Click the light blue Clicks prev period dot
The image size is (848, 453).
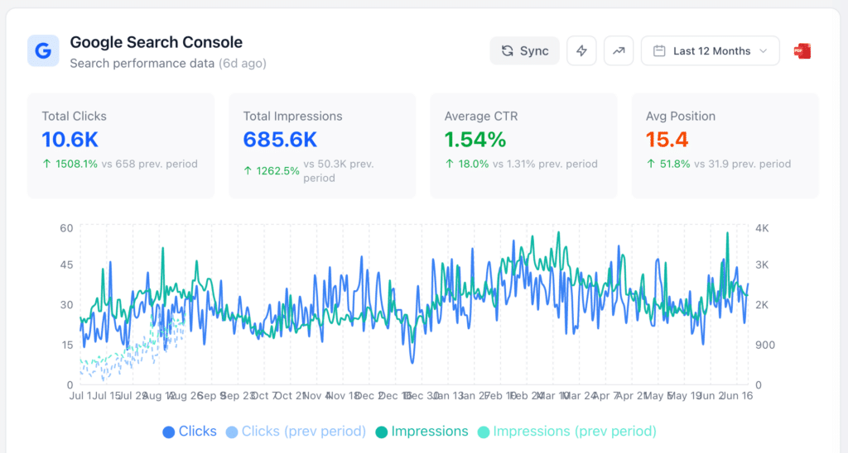232,432
